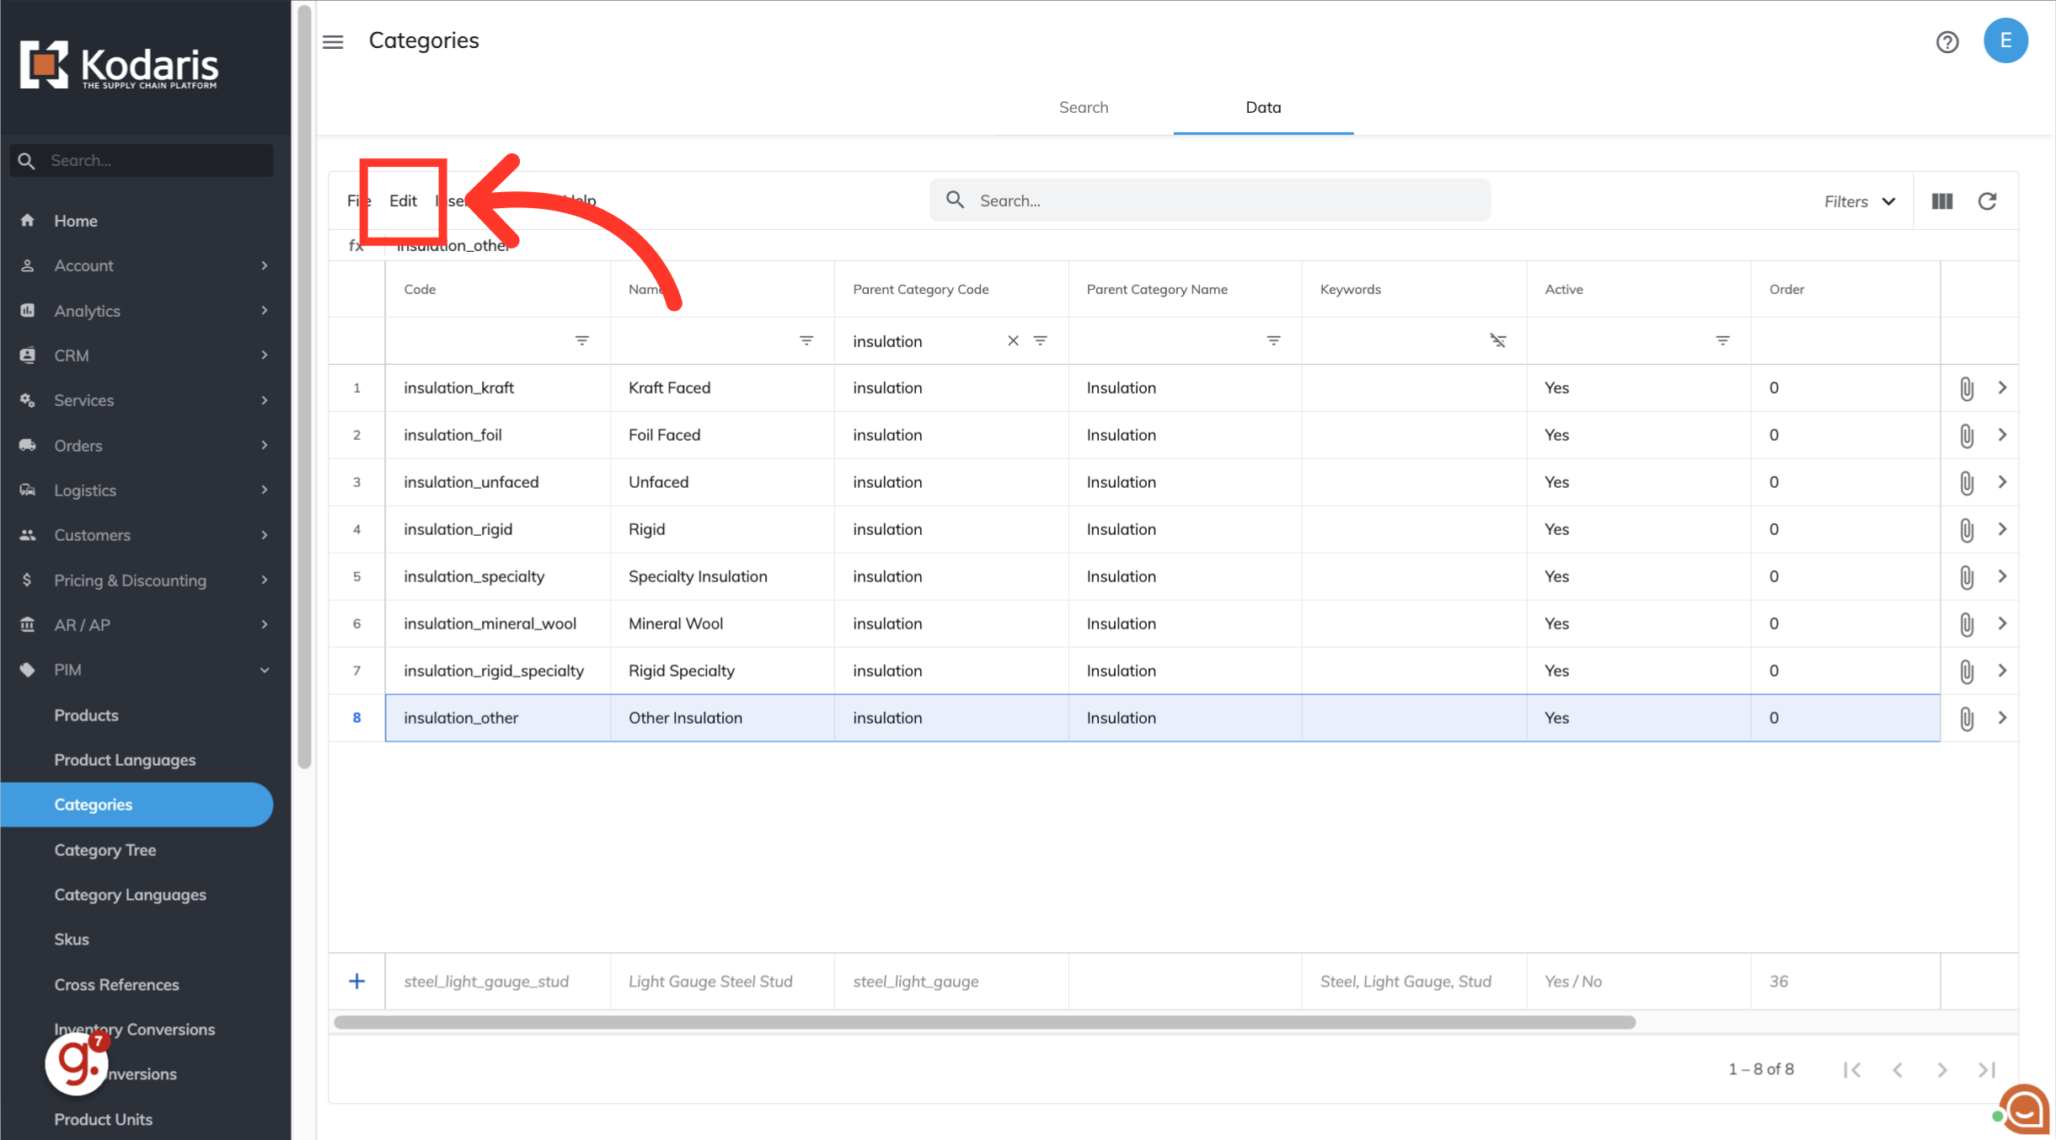
Task: Click the hamburger menu icon
Action: pyautogui.click(x=333, y=41)
